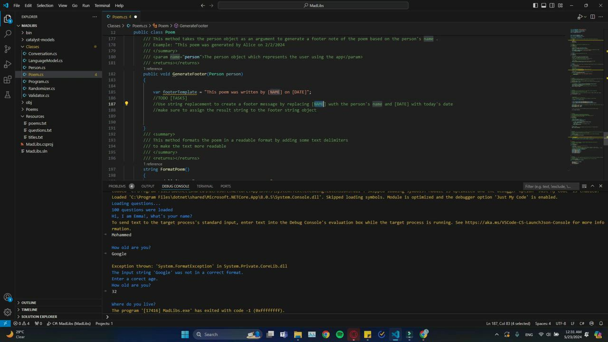The height and width of the screenshot is (342, 608).
Task: Click the Ln 187, Col 83 position indicator
Action: (508, 323)
